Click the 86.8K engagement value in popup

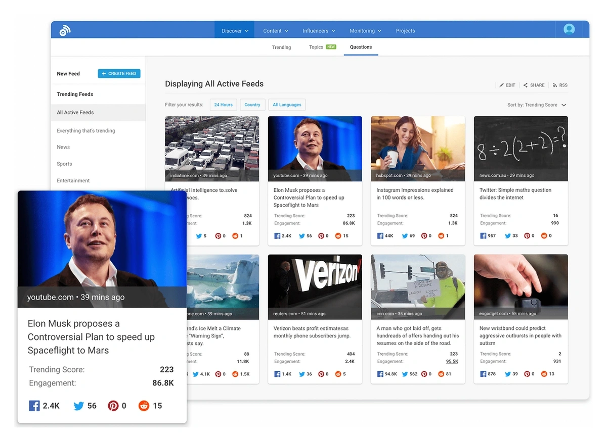[163, 383]
